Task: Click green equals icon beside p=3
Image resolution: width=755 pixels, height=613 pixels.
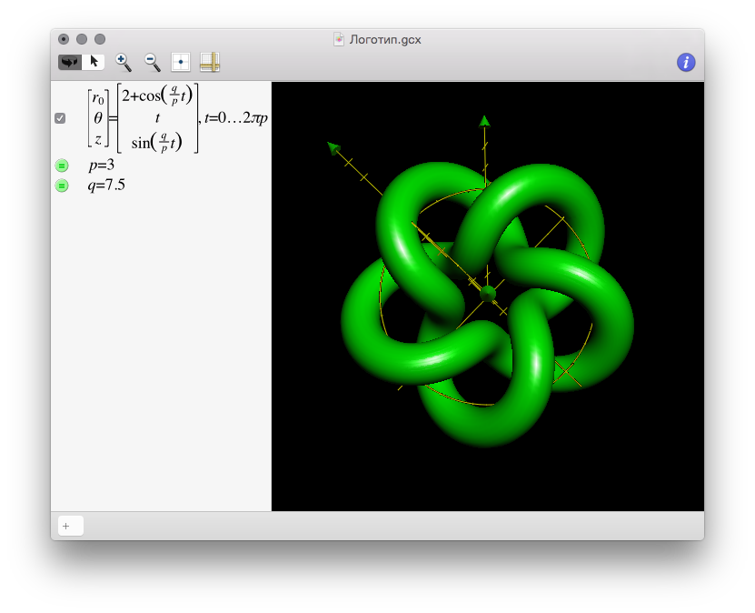Action: [61, 166]
